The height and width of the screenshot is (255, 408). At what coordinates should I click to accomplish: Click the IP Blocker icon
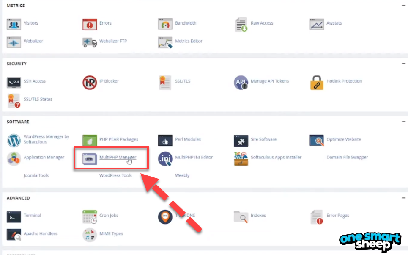point(90,83)
